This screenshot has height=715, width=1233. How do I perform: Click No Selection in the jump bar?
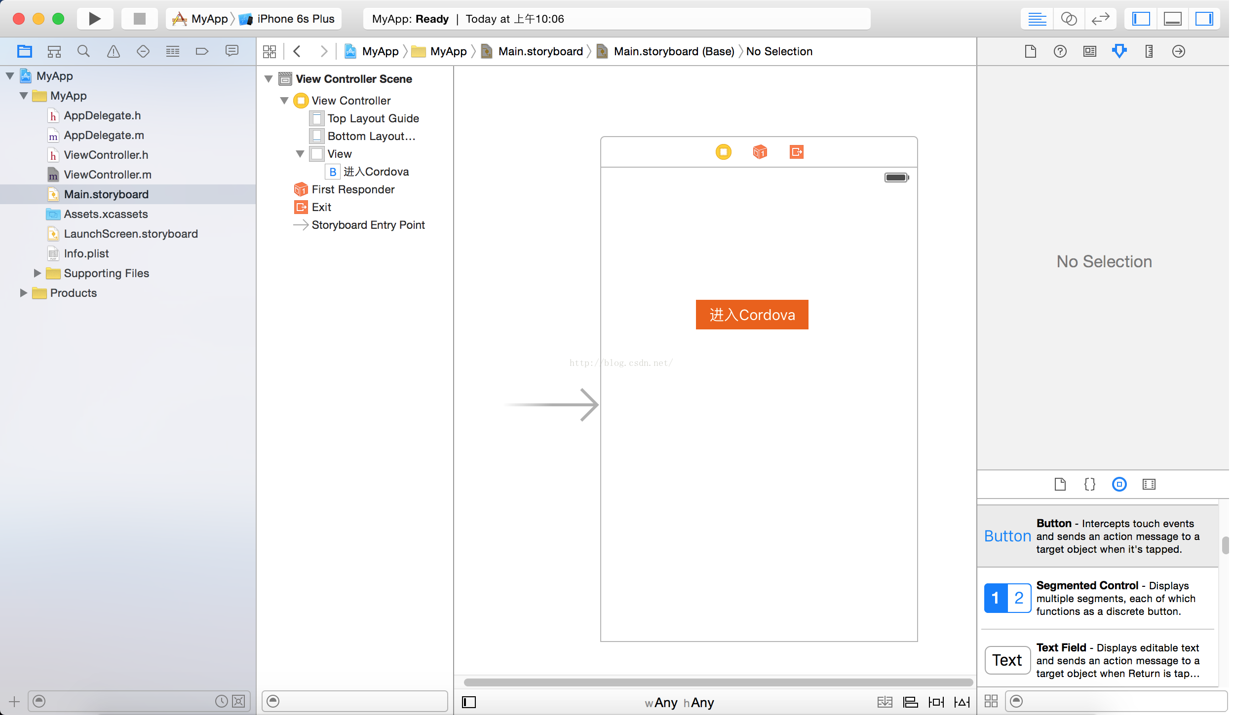779,51
